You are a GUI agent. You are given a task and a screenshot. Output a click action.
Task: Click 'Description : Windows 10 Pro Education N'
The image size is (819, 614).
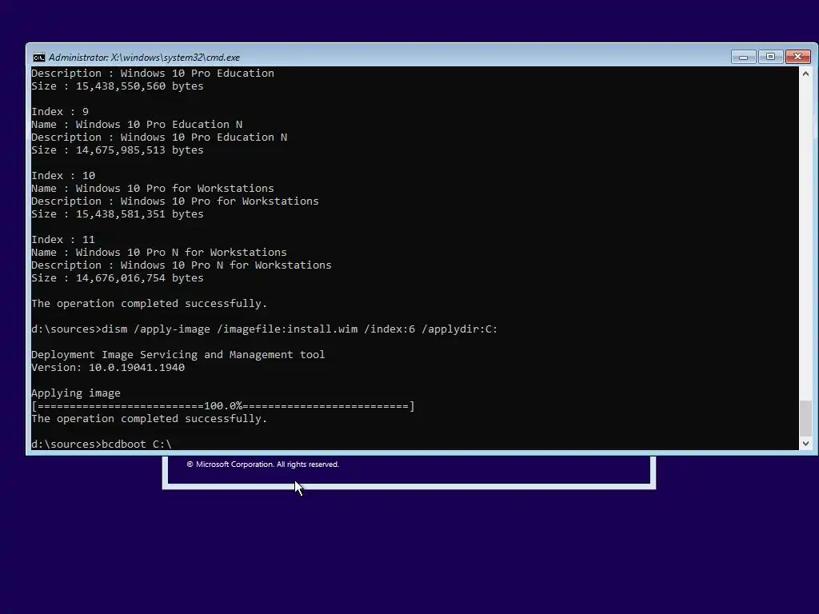click(x=159, y=137)
